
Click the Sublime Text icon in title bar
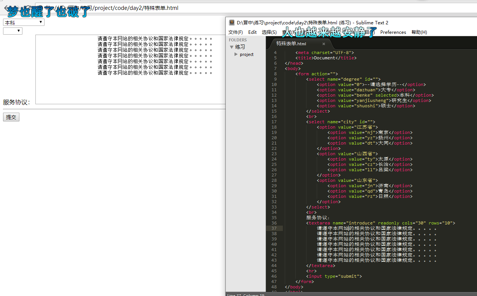click(x=231, y=22)
